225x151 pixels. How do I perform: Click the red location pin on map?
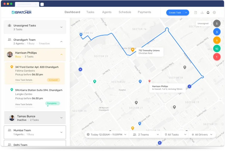pos(149,81)
